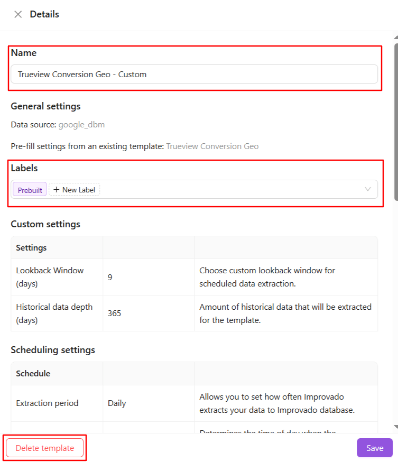
Task: Click Lookback Window value 9
Action: click(110, 278)
